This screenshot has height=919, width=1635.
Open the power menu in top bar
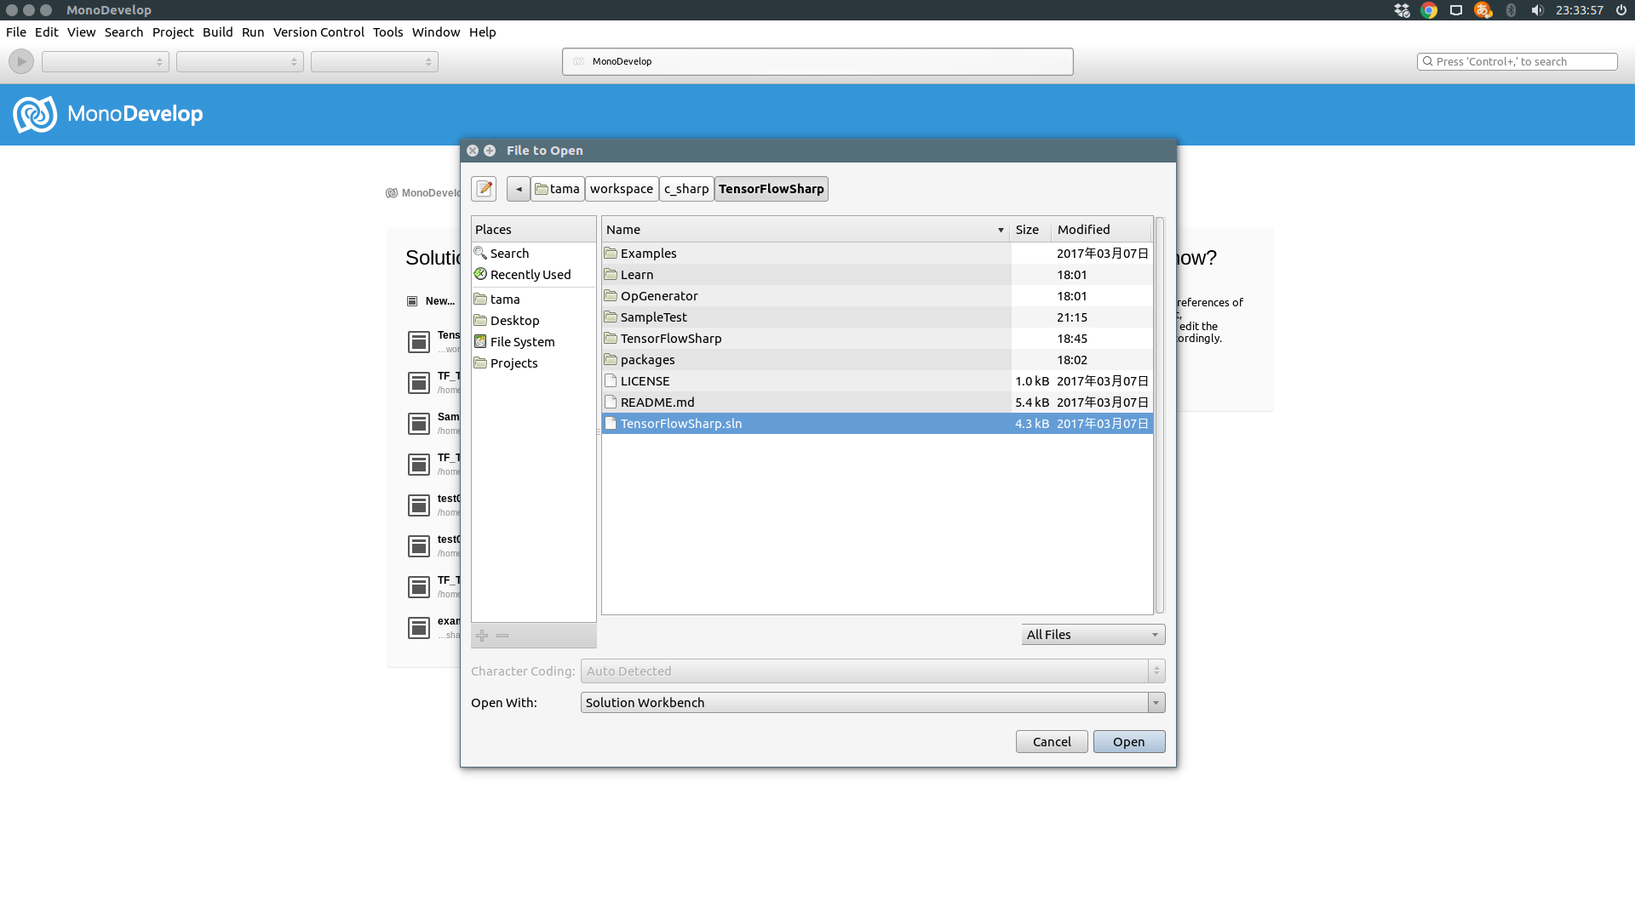click(1621, 10)
